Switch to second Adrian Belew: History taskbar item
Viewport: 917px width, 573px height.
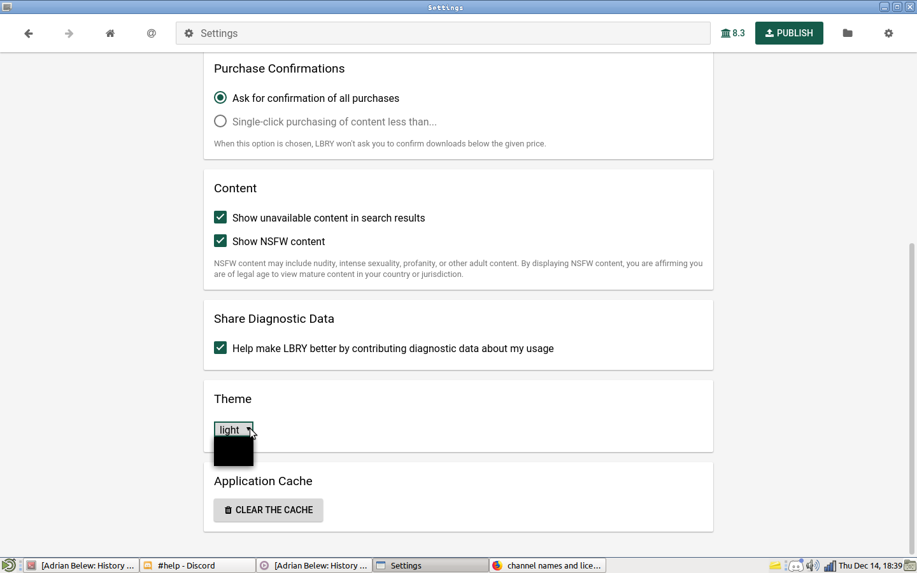(x=314, y=565)
